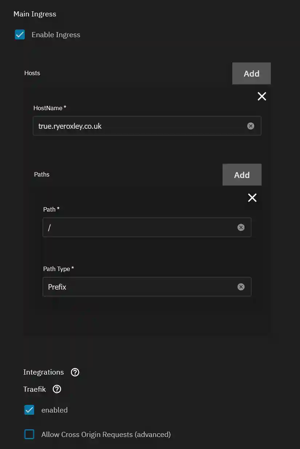Click the Integrations section label

coord(44,372)
